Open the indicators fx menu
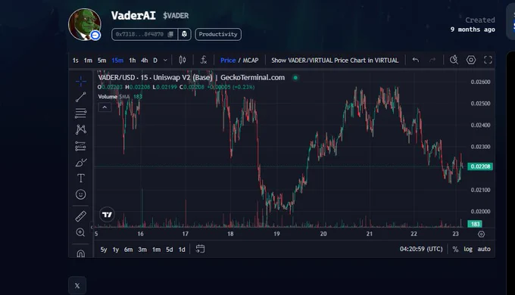Image resolution: width=515 pixels, height=295 pixels. pyautogui.click(x=204, y=60)
